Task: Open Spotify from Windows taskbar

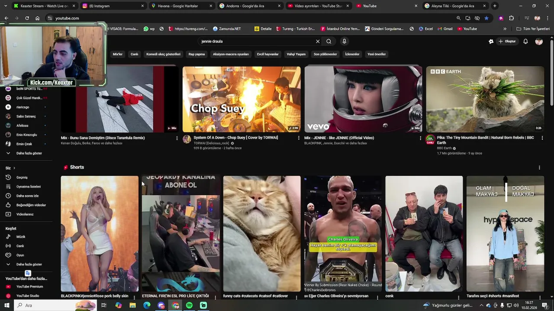Action: pos(189,305)
